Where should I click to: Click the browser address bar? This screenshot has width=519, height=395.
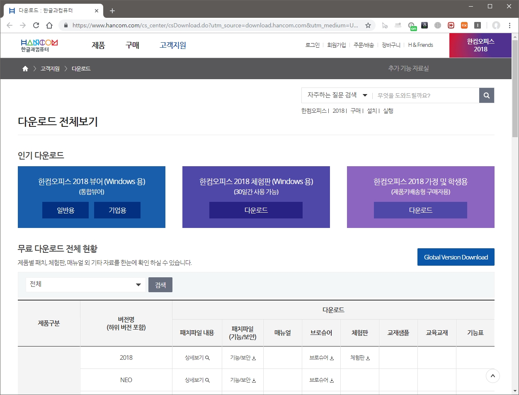tap(215, 25)
